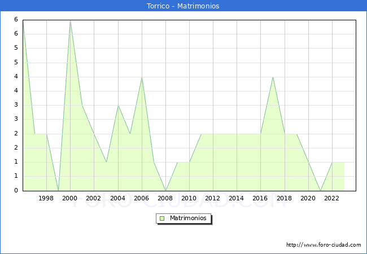Select the 1998 x-axis year label
Screen dimensions: 367x254
click(46, 198)
